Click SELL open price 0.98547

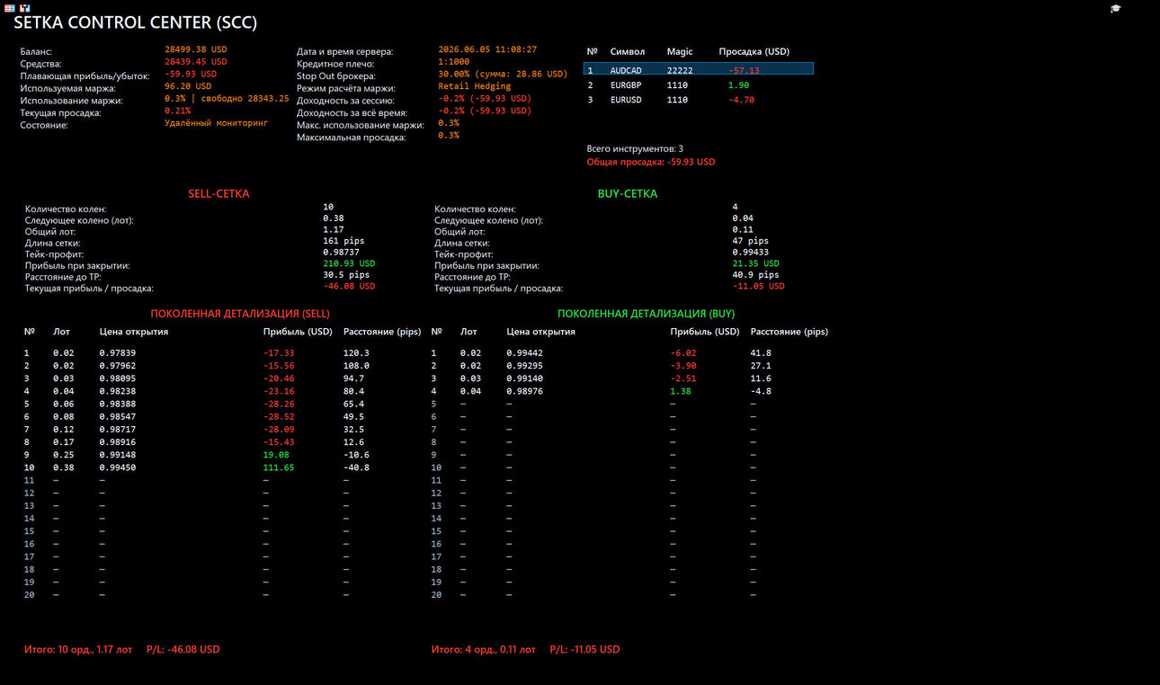118,416
